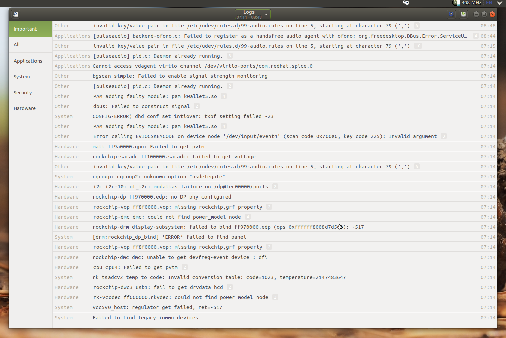The width and height of the screenshot is (506, 338).
Task: Open the bgscan simple signal strength log entry
Action: 180,76
